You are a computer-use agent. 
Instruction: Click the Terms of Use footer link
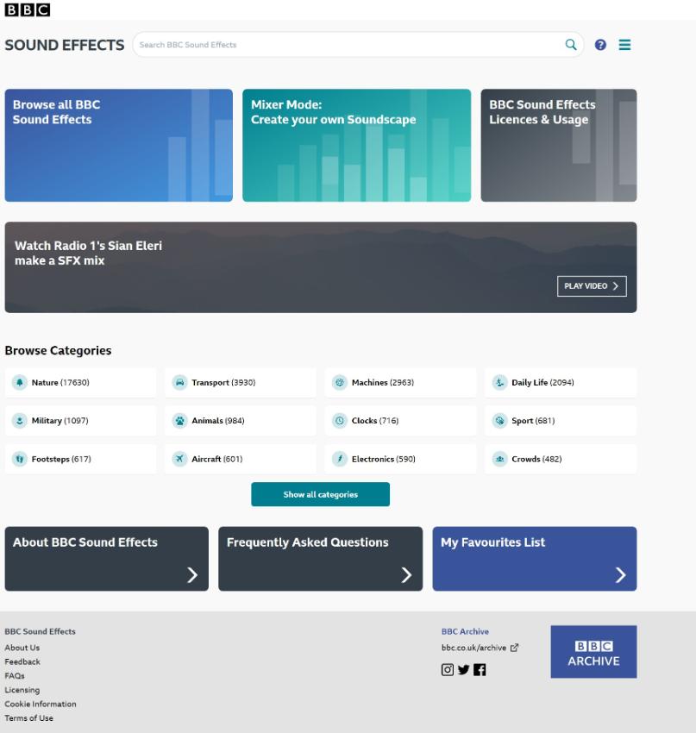(28, 718)
